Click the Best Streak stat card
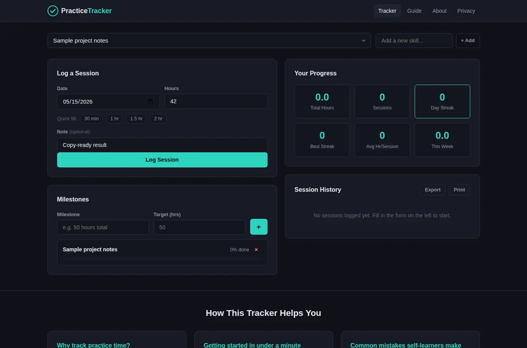Viewport: 527px width, 348px height. point(322,140)
